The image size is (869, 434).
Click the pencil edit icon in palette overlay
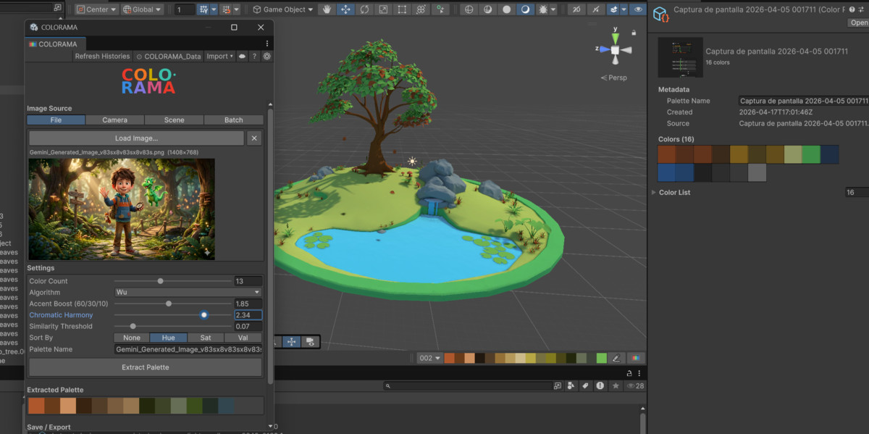click(616, 358)
